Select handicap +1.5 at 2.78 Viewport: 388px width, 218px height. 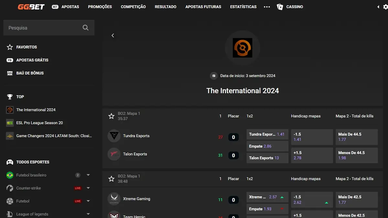[x=312, y=155]
